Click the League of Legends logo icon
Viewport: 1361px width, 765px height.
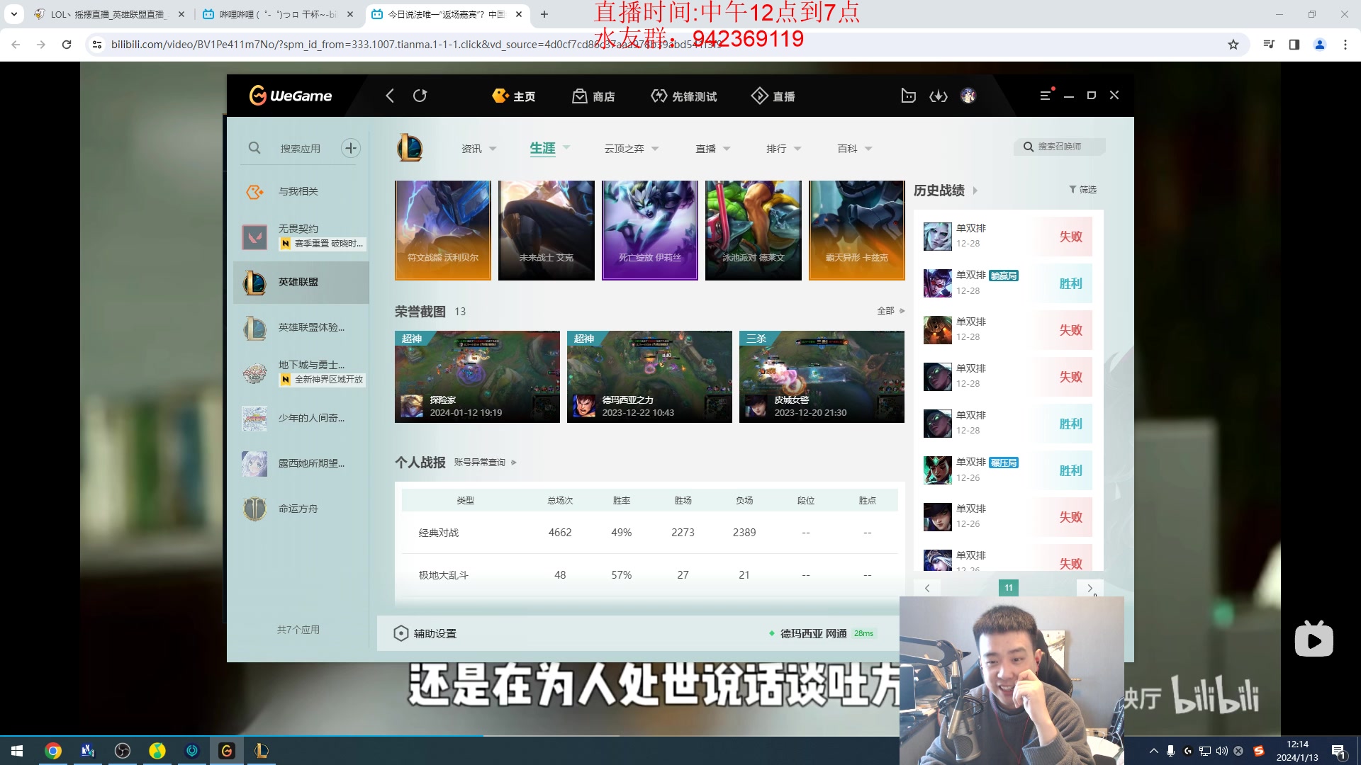point(410,148)
